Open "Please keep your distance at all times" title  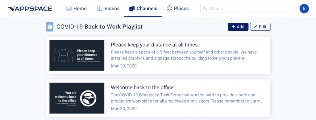click(154, 45)
